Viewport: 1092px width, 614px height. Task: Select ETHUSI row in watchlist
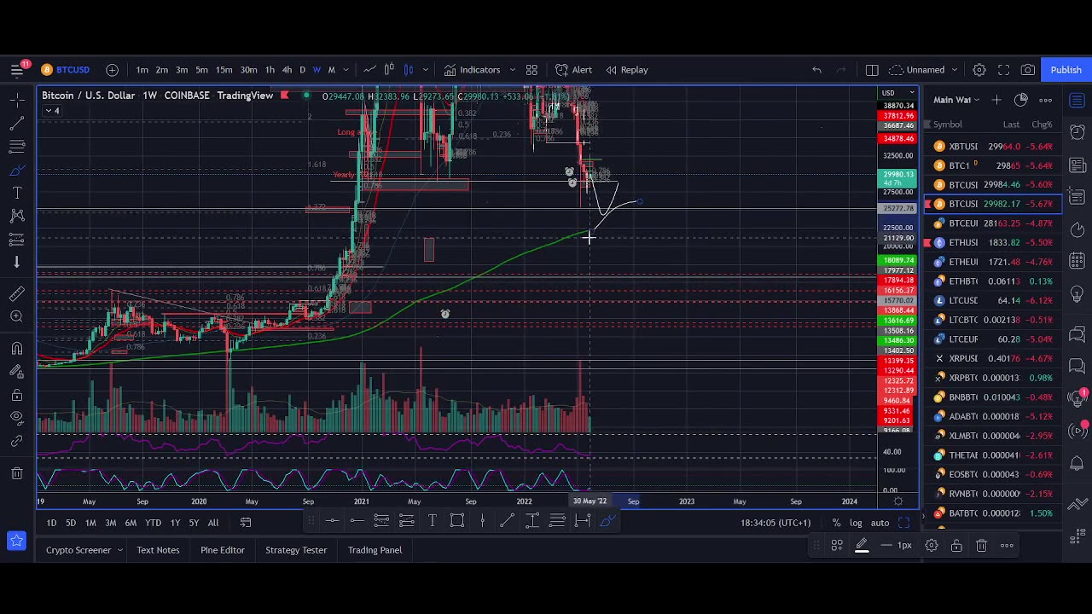point(993,242)
